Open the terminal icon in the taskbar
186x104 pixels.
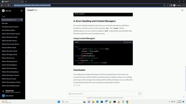[x=115, y=102]
